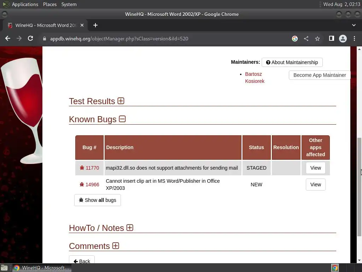Toggle Chrome side panel
This screenshot has width=362, height=272.
(332, 39)
